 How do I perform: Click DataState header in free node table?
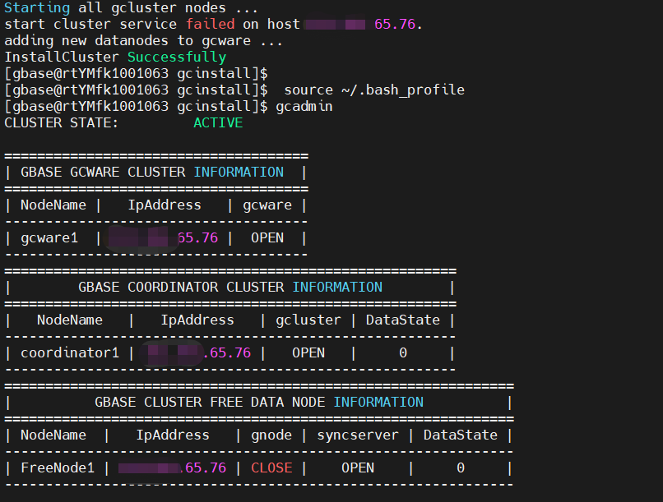(x=461, y=435)
